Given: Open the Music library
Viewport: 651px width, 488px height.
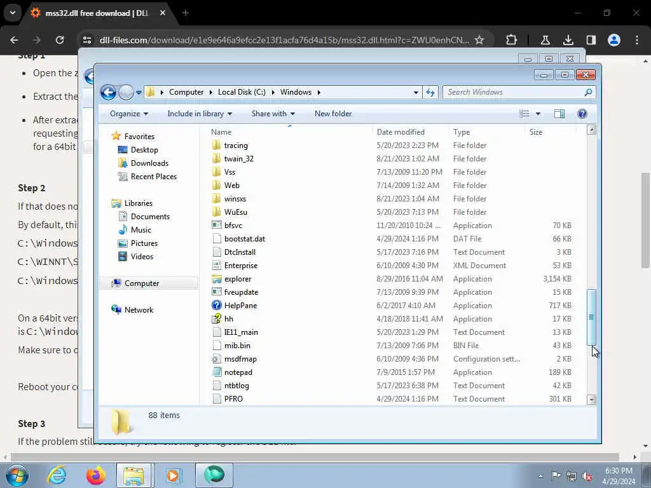Looking at the screenshot, I should coord(140,230).
